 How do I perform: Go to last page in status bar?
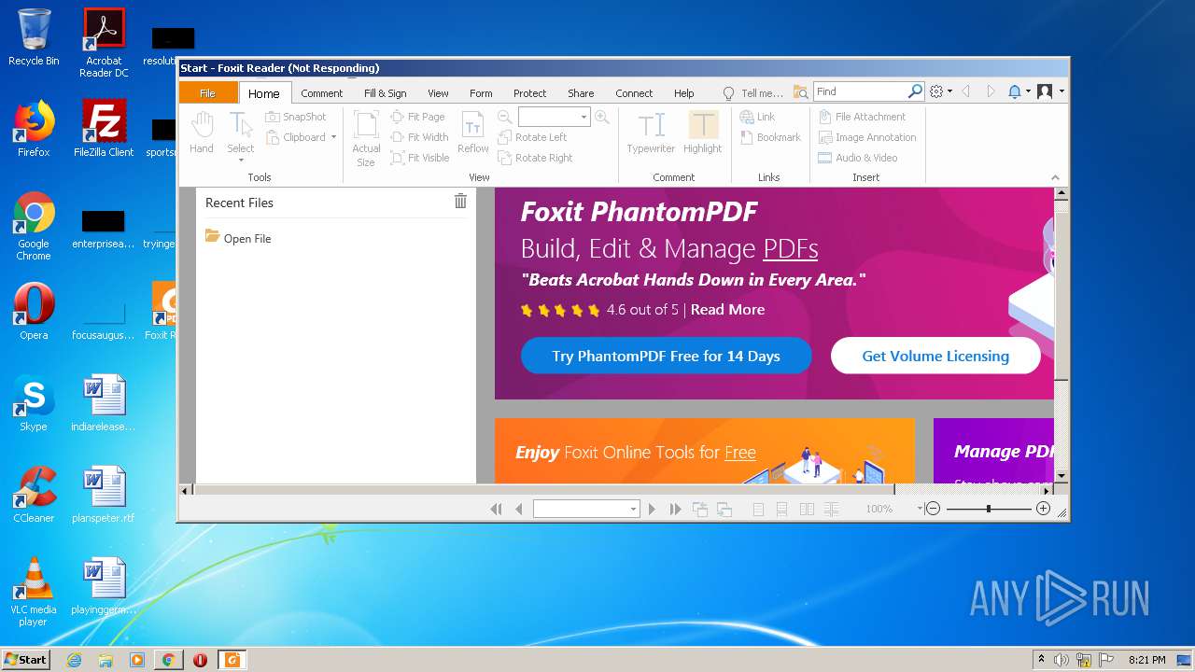[675, 509]
